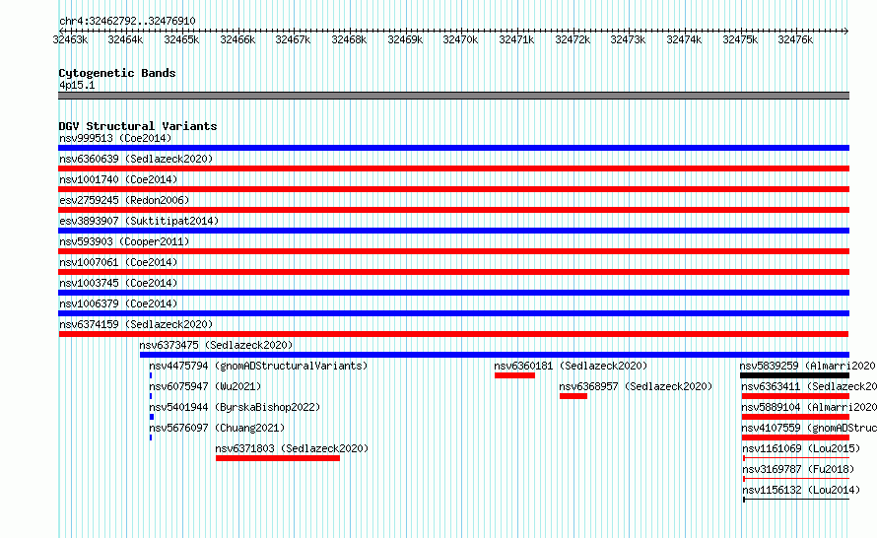Screen dimensions: 877x538
Task: Click the red bar beneath nsv4107559
Action: pyautogui.click(x=795, y=437)
